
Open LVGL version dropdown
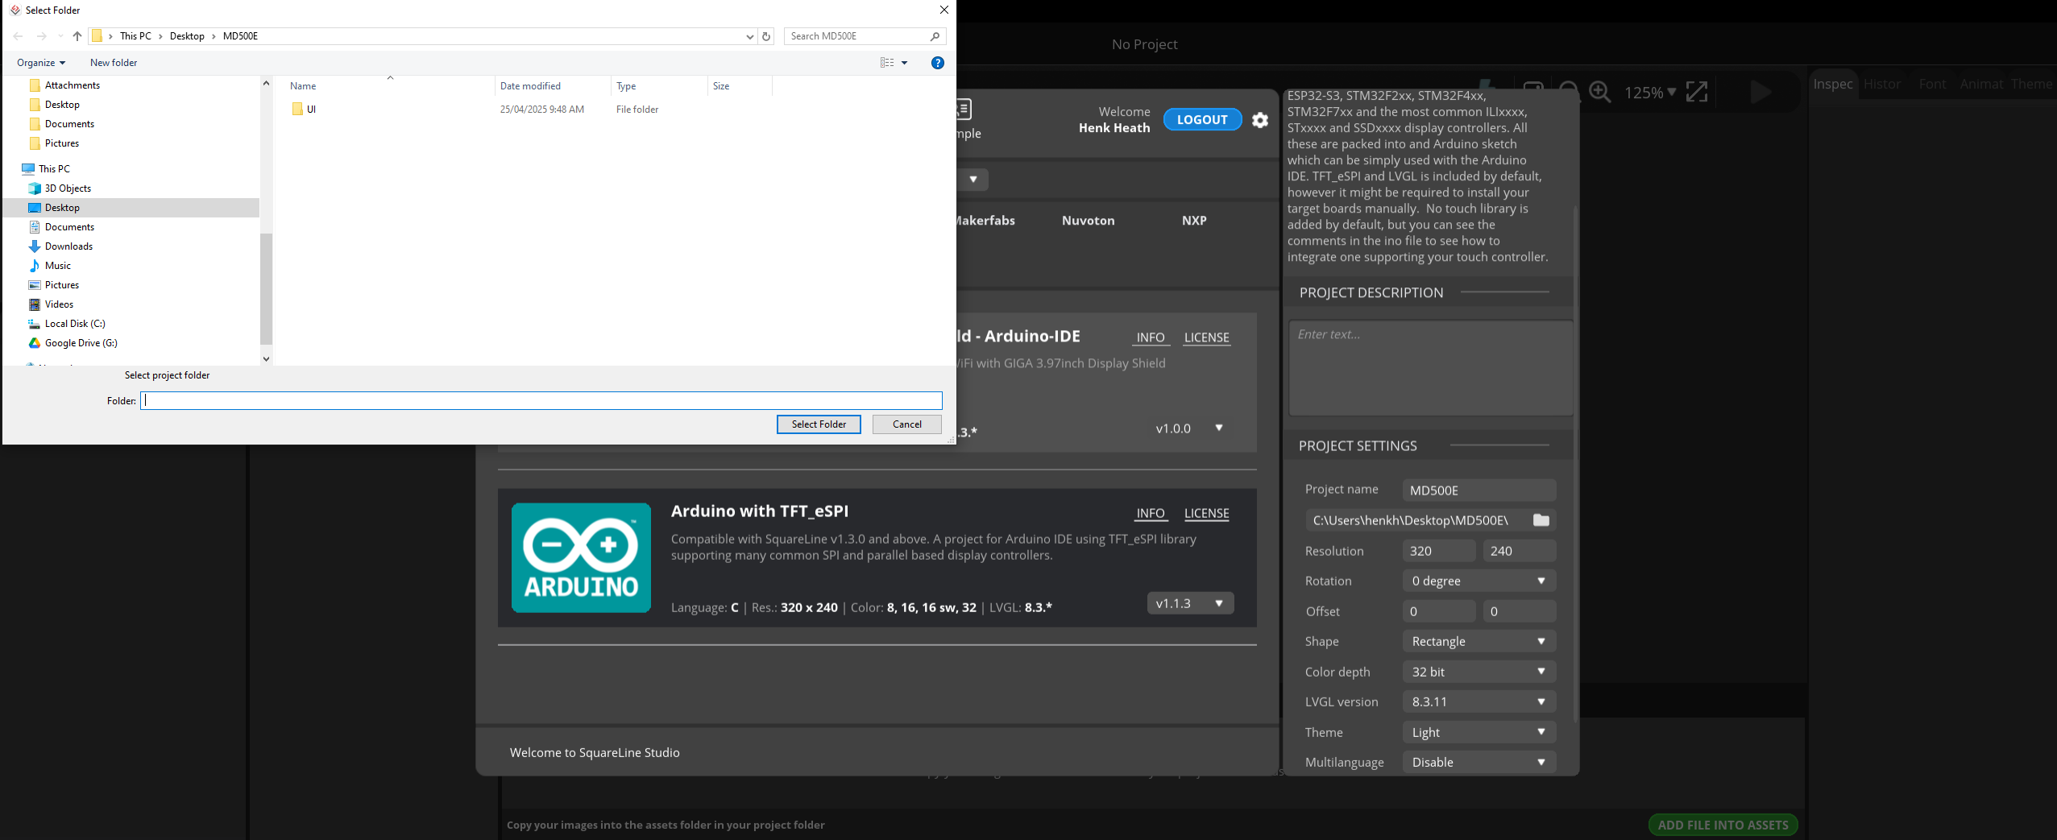(x=1478, y=701)
